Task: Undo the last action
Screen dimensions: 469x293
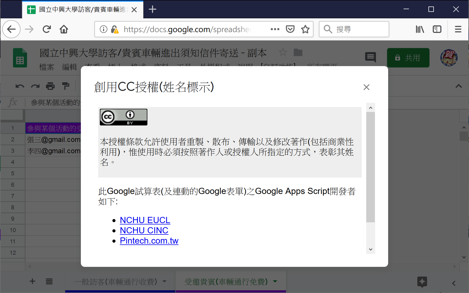Action: point(20,86)
